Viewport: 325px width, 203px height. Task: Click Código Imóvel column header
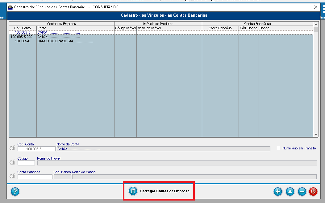[x=126, y=28]
